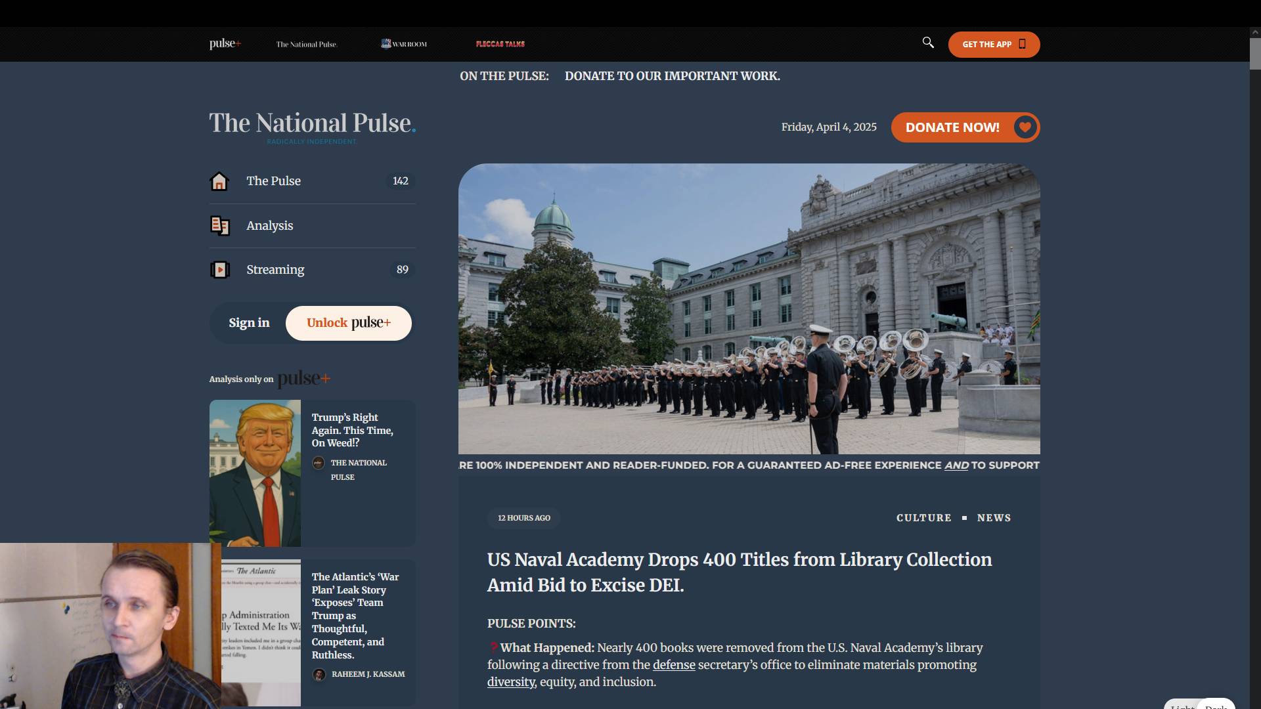Image resolution: width=1261 pixels, height=709 pixels.
Task: Switch theme to Light mode
Action: point(1182,706)
